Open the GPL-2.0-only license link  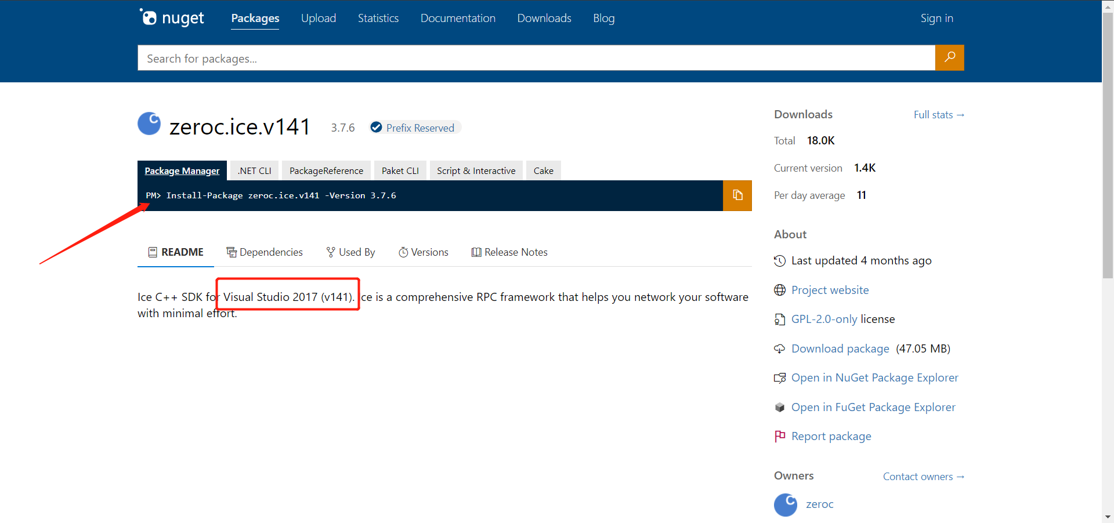824,319
